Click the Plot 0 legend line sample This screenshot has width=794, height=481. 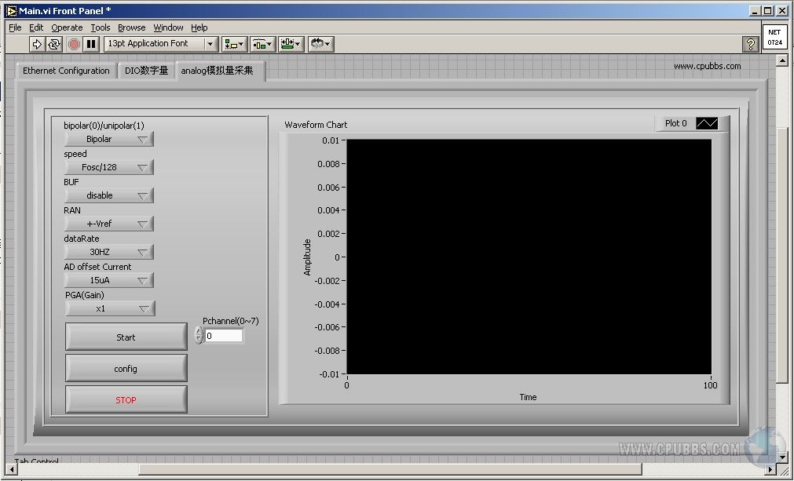(706, 123)
